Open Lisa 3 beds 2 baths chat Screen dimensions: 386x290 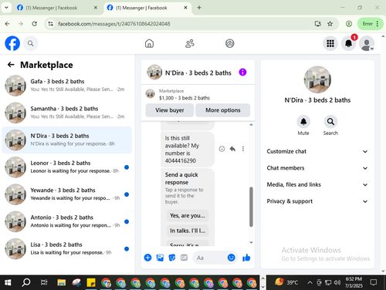coord(67,248)
